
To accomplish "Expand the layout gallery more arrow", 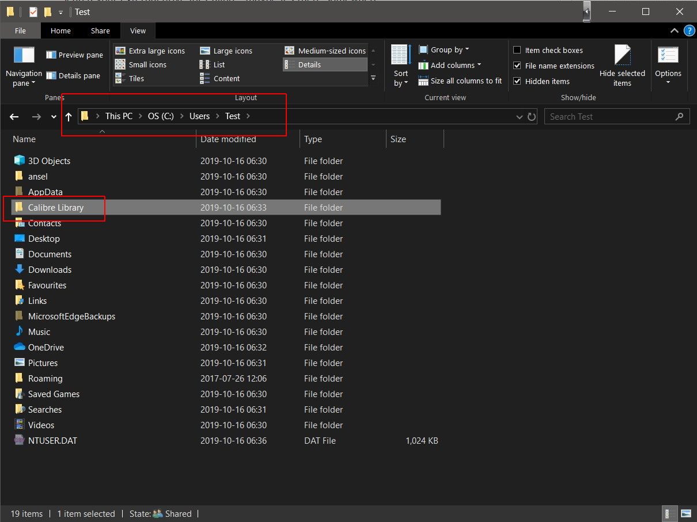I will click(373, 78).
